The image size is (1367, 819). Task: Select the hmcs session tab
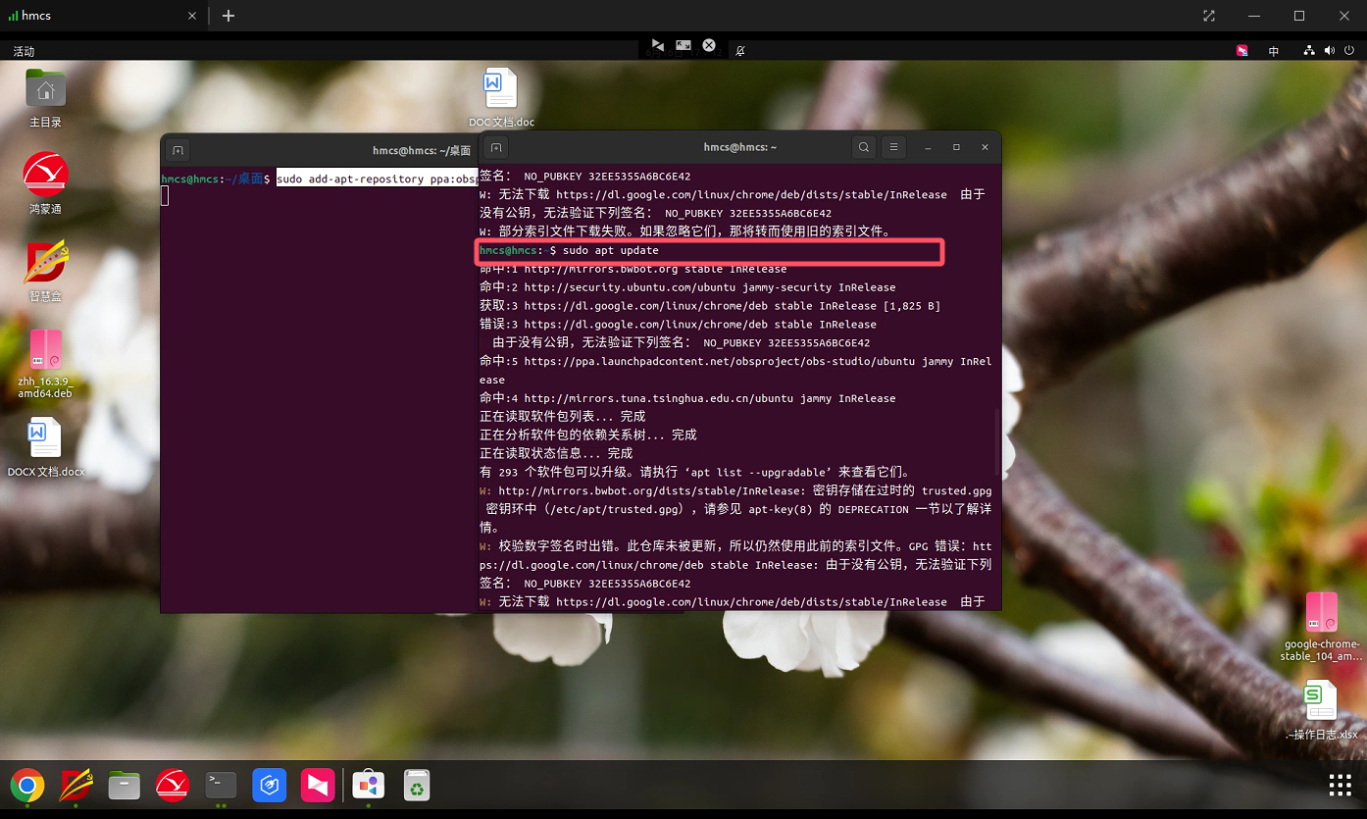(98, 16)
